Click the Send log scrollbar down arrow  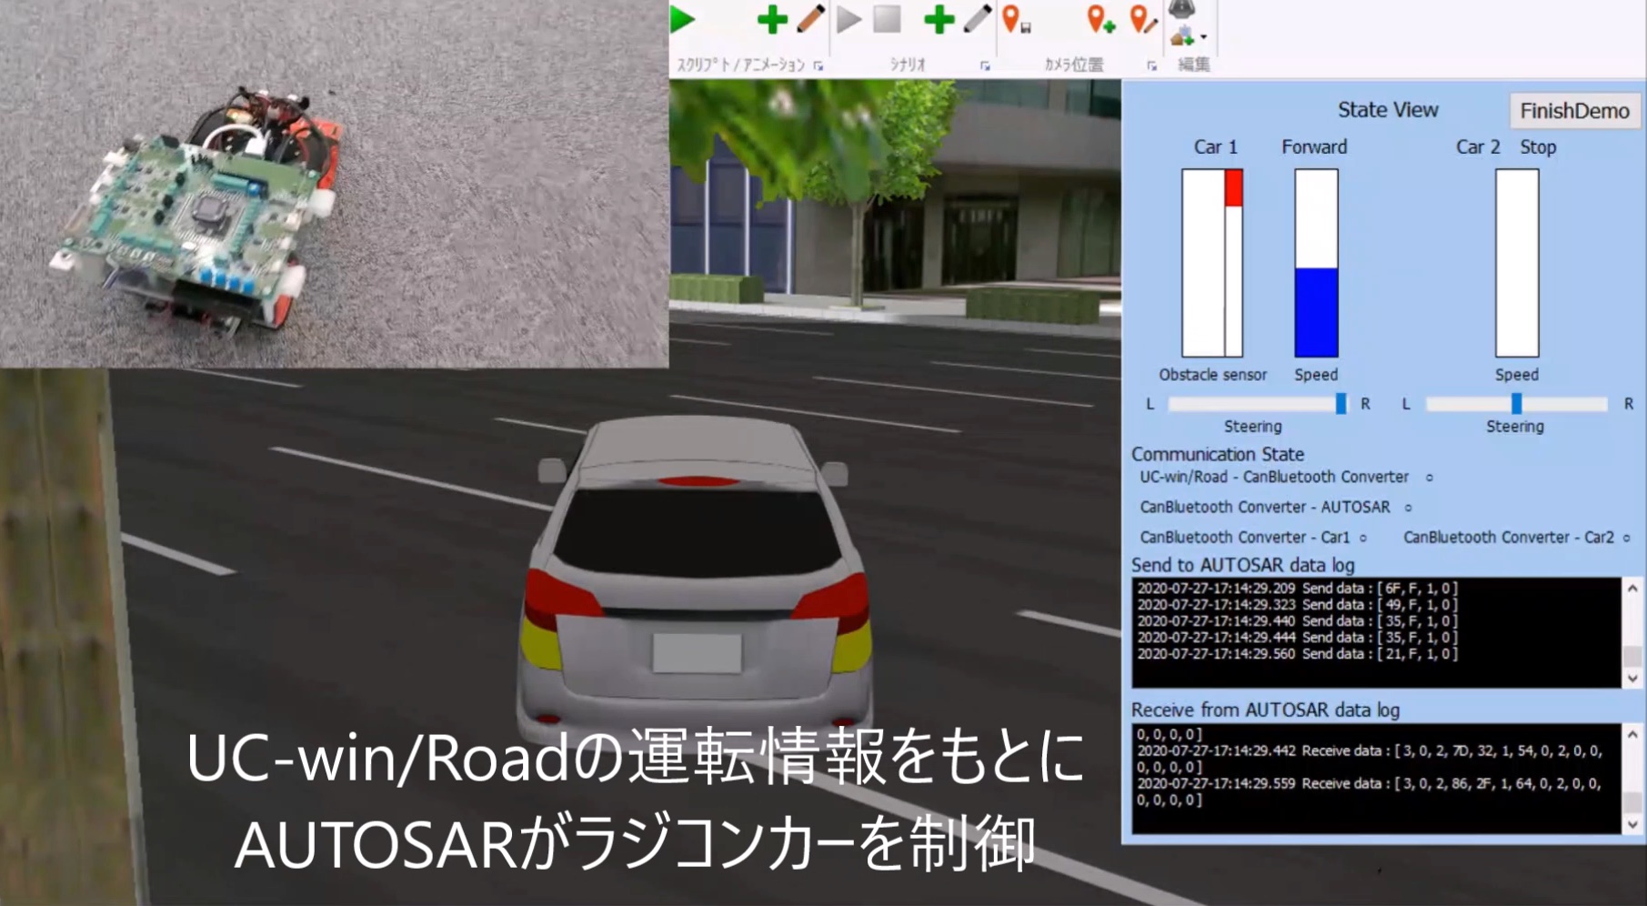tap(1632, 678)
